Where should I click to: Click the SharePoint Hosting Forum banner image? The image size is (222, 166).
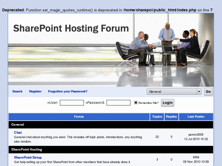pos(111,50)
